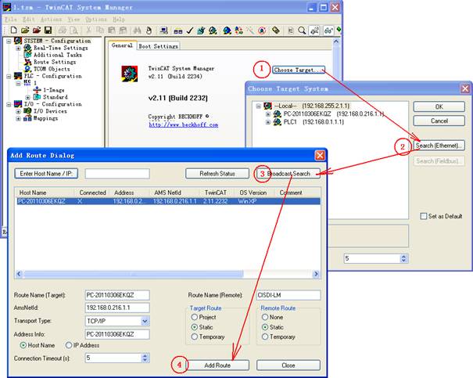Click the New file toolbar icon
This screenshot has height=378, width=473.
pos(14,30)
